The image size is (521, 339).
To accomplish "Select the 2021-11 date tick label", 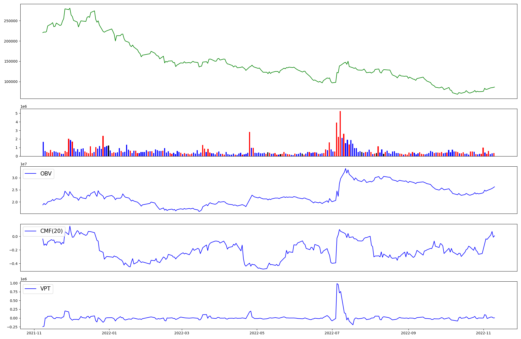I will 34,333.
